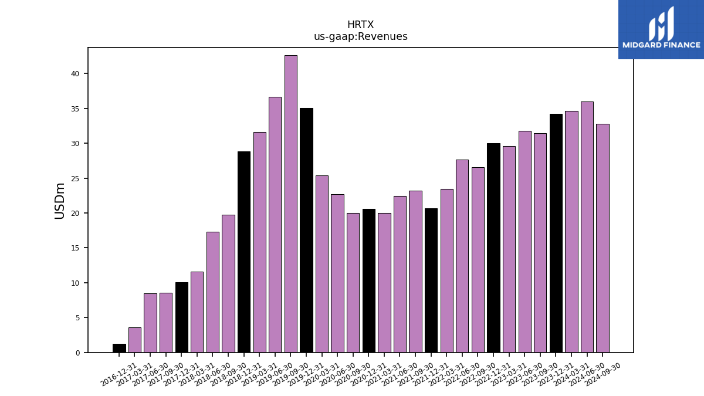Viewport: 704px width, 396px height.
Task: Click y-axis tick label 5
Action: (78, 318)
